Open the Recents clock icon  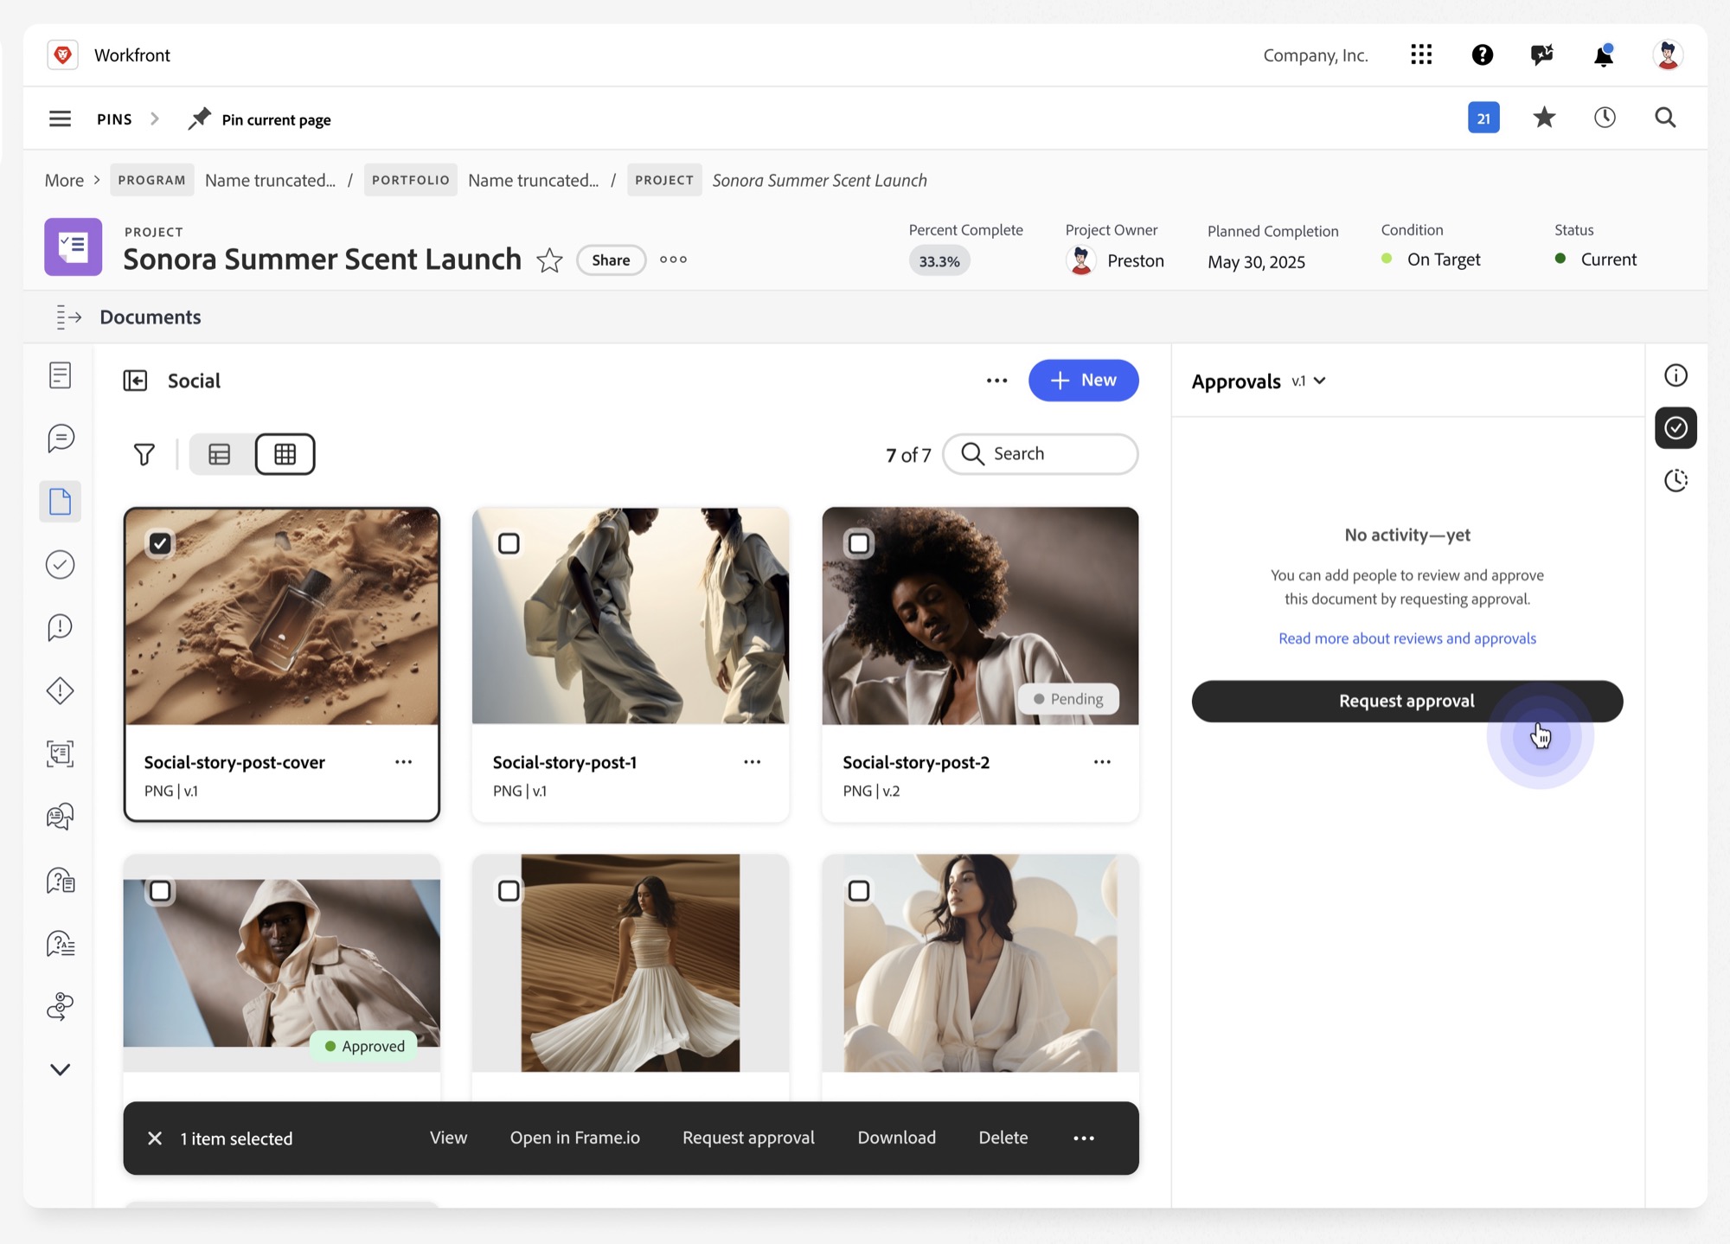[x=1605, y=118]
